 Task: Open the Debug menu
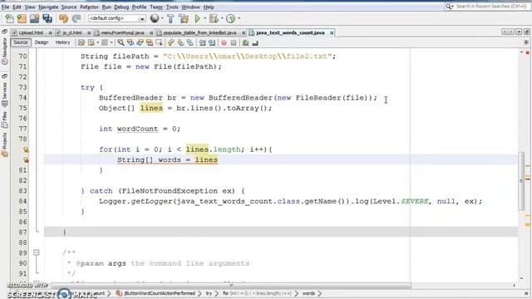point(121,7)
